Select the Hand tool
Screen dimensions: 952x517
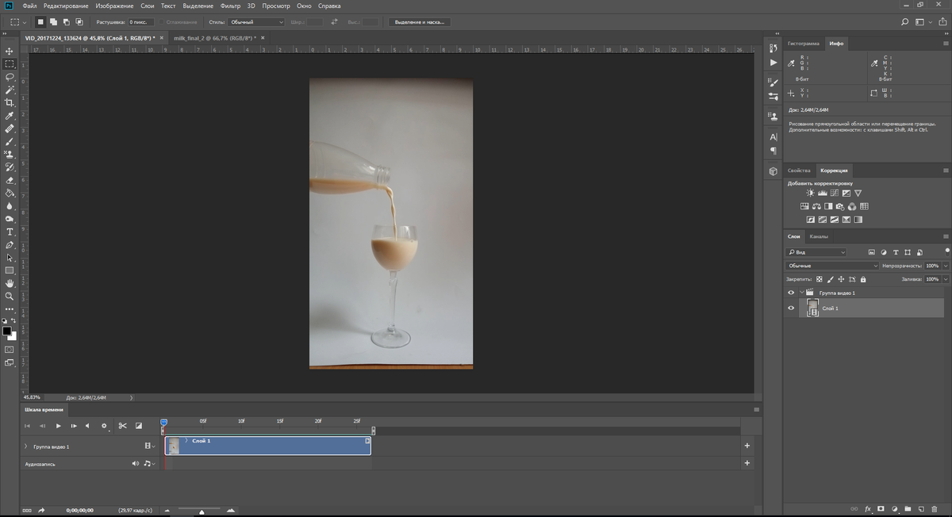10,283
